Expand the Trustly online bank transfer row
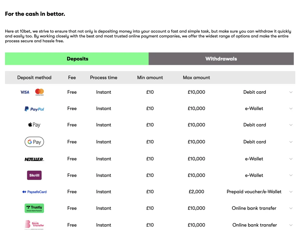300x234 pixels. coord(291,208)
